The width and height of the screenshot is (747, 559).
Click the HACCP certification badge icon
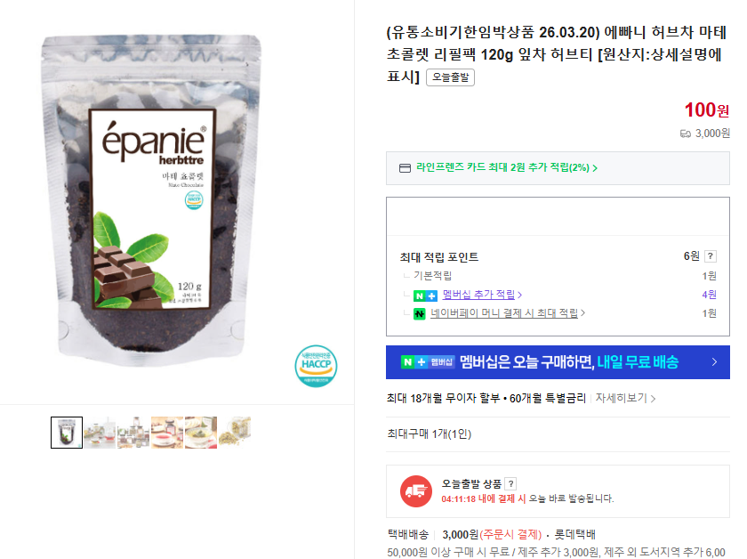tap(316, 366)
